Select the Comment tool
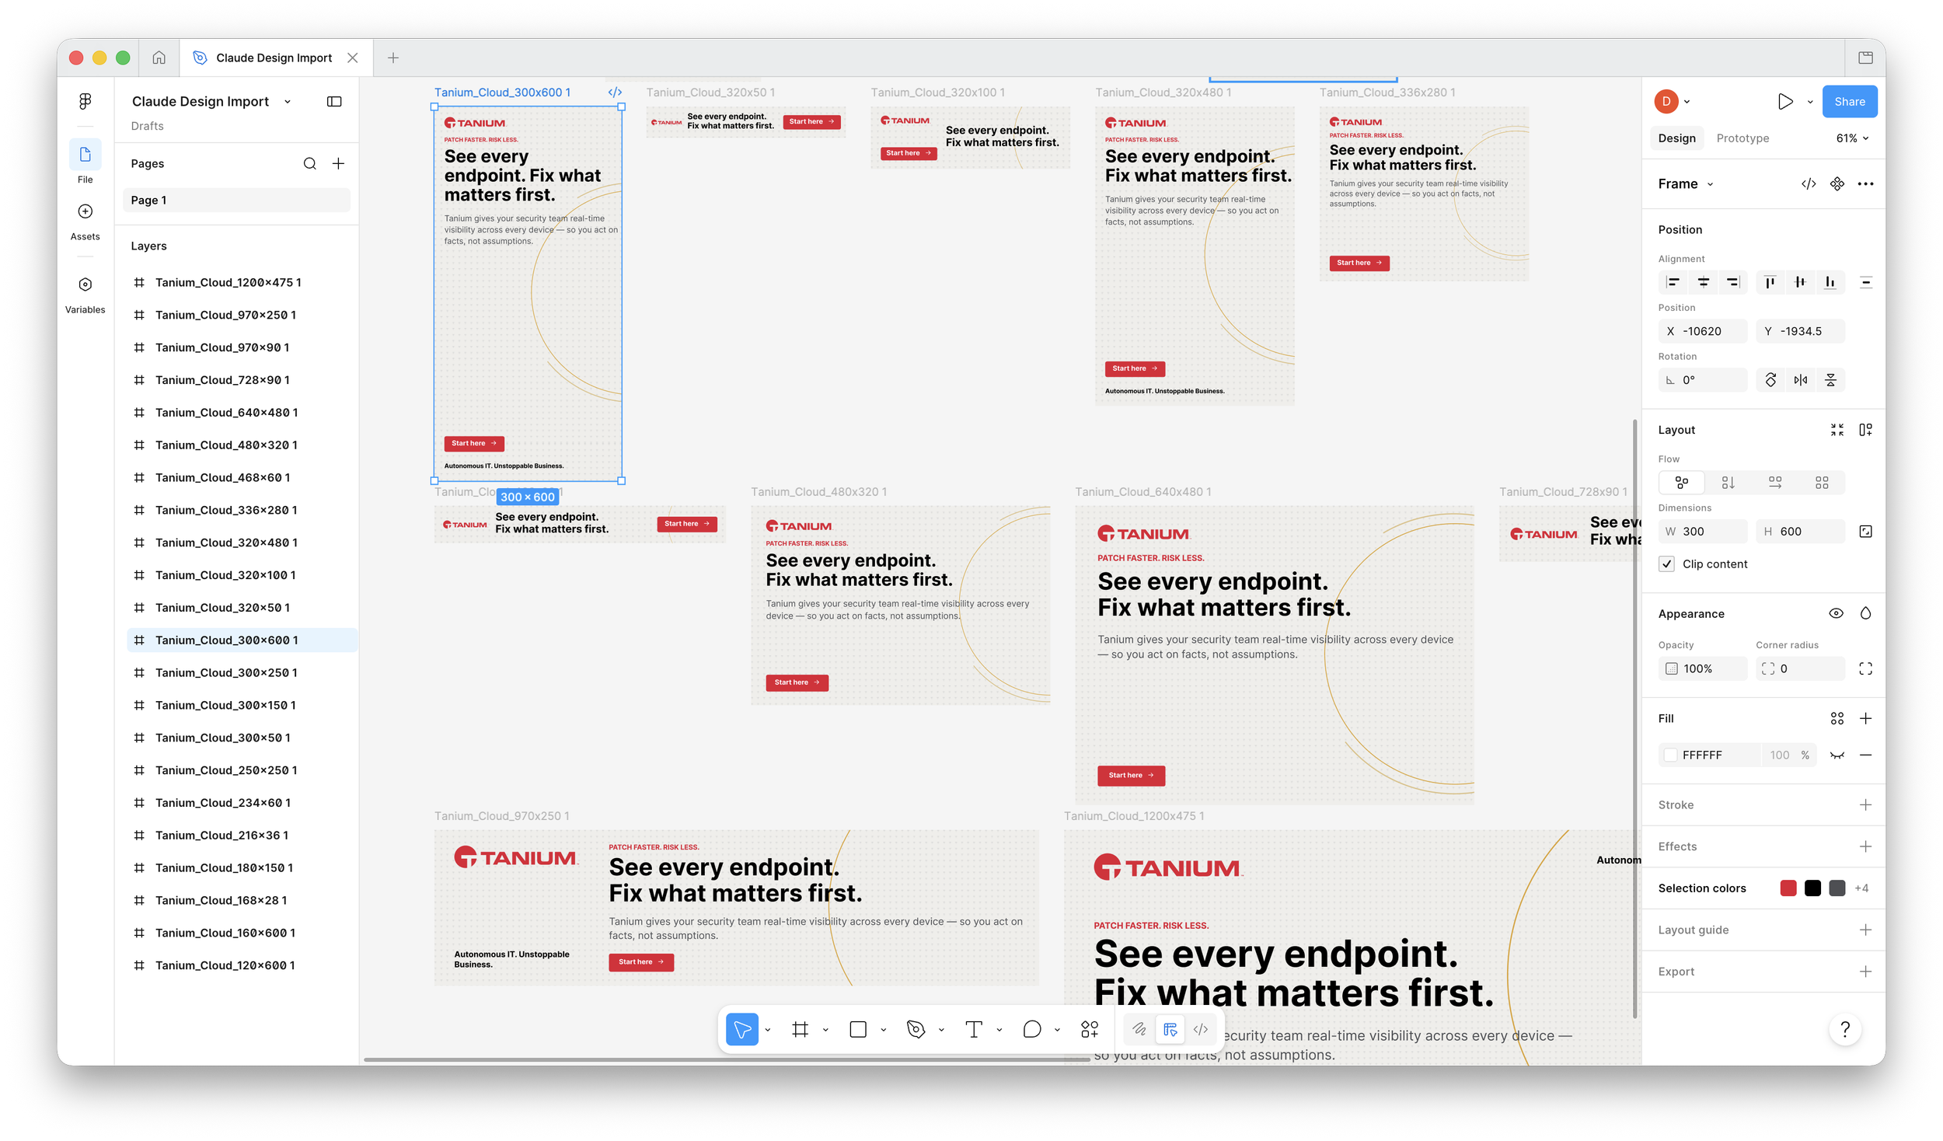This screenshot has width=1943, height=1141. (x=1031, y=1029)
